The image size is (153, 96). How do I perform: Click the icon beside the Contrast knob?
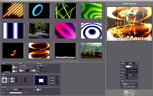click(x=136, y=63)
